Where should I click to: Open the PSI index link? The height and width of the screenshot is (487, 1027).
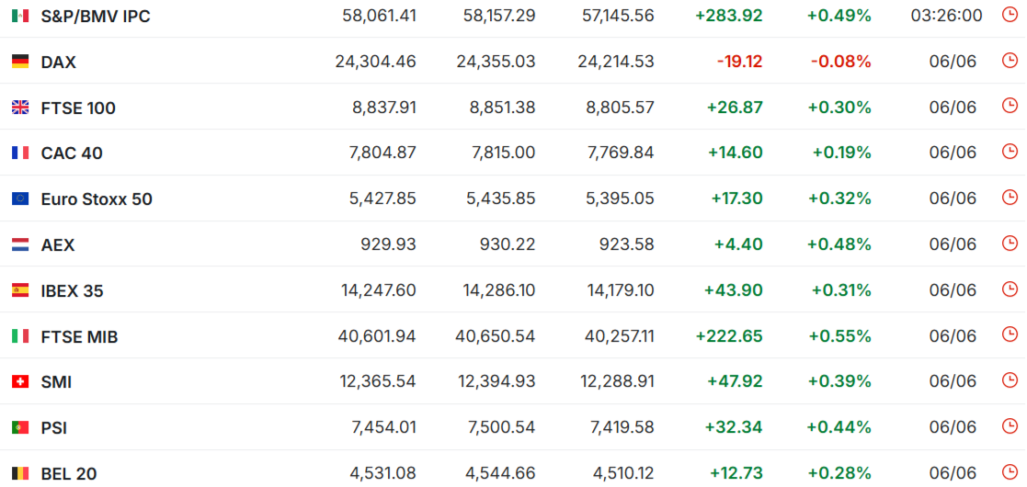53,428
